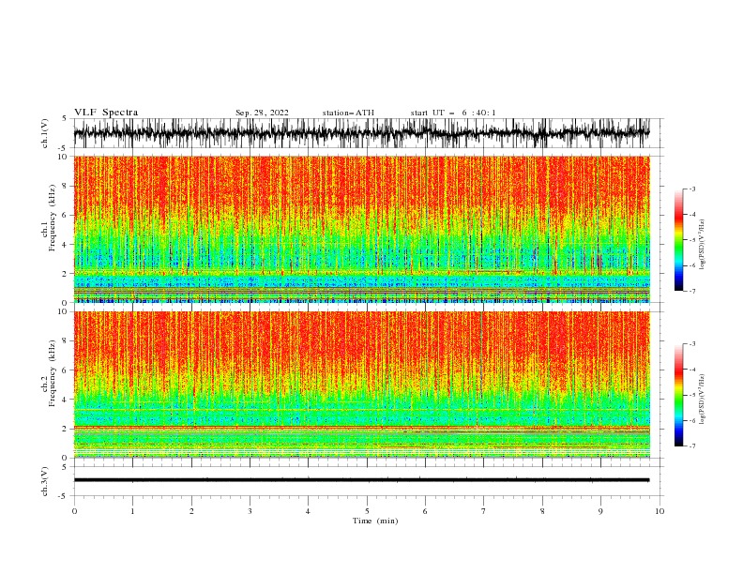
Task: Select the date text "Sep. 28, 2022"
Action: tap(262, 113)
